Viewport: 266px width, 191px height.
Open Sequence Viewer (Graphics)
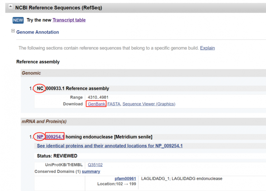(x=149, y=104)
